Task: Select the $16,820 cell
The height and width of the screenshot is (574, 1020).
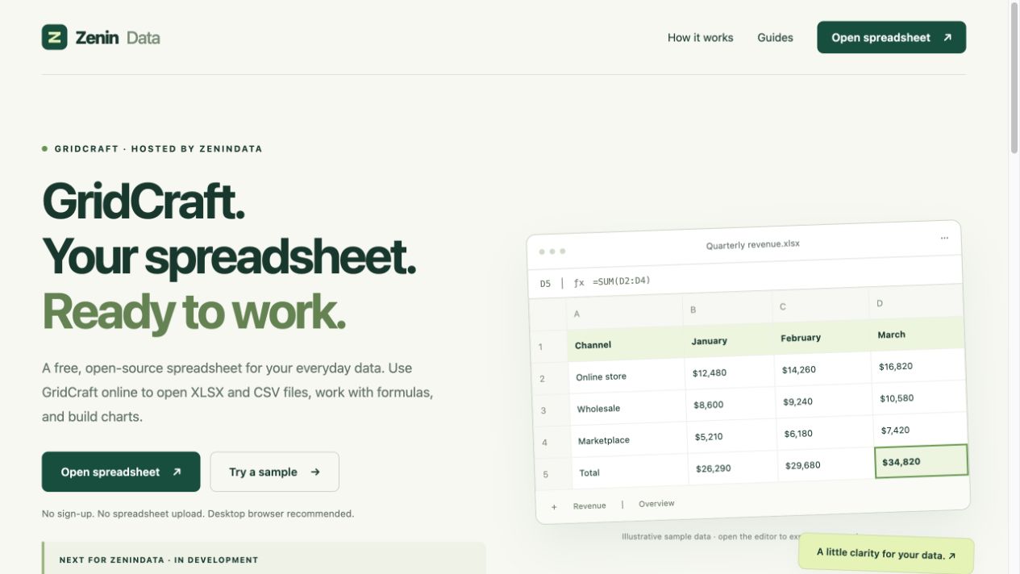Action: (x=918, y=366)
